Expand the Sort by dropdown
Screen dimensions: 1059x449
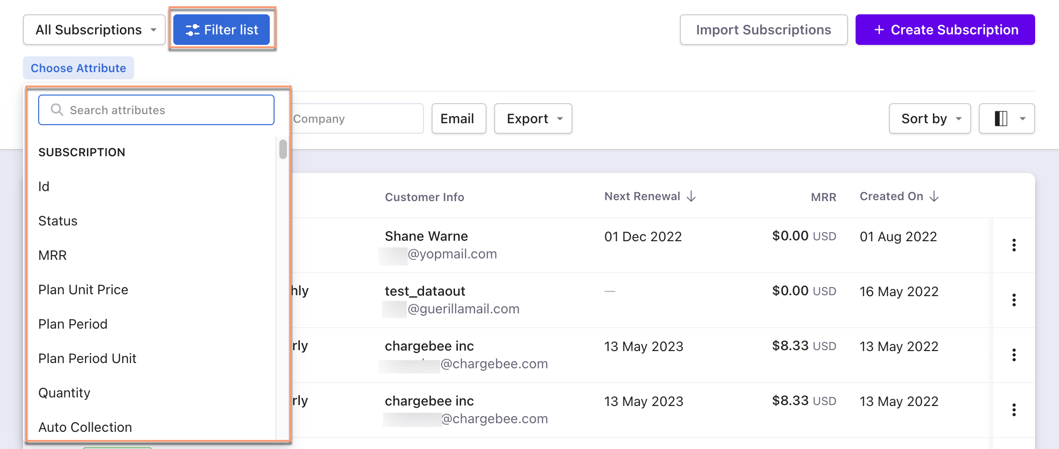tap(930, 118)
